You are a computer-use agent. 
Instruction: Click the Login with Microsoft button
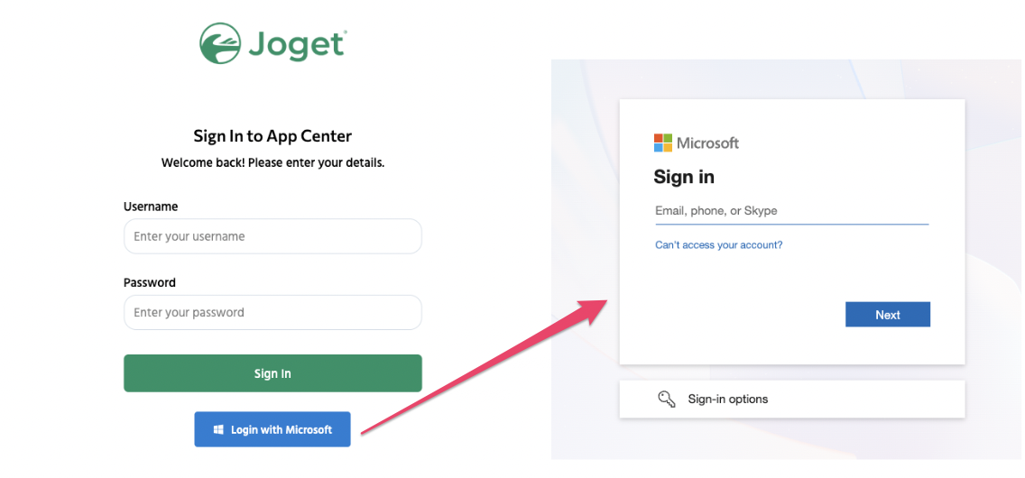pos(272,429)
